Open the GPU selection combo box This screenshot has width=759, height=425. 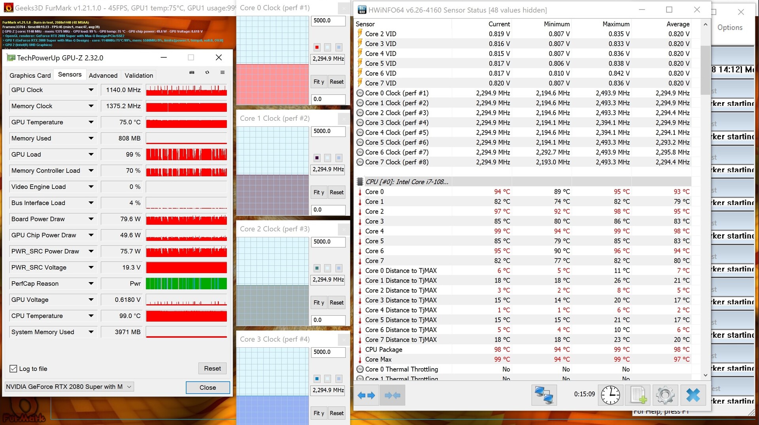coord(69,387)
